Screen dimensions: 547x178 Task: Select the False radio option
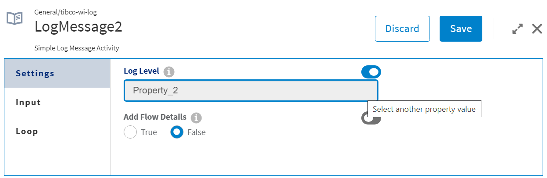tap(177, 132)
